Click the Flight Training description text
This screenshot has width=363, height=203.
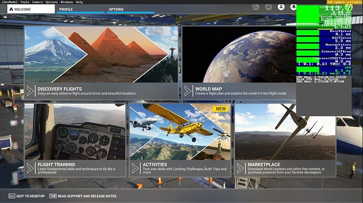click(76, 170)
